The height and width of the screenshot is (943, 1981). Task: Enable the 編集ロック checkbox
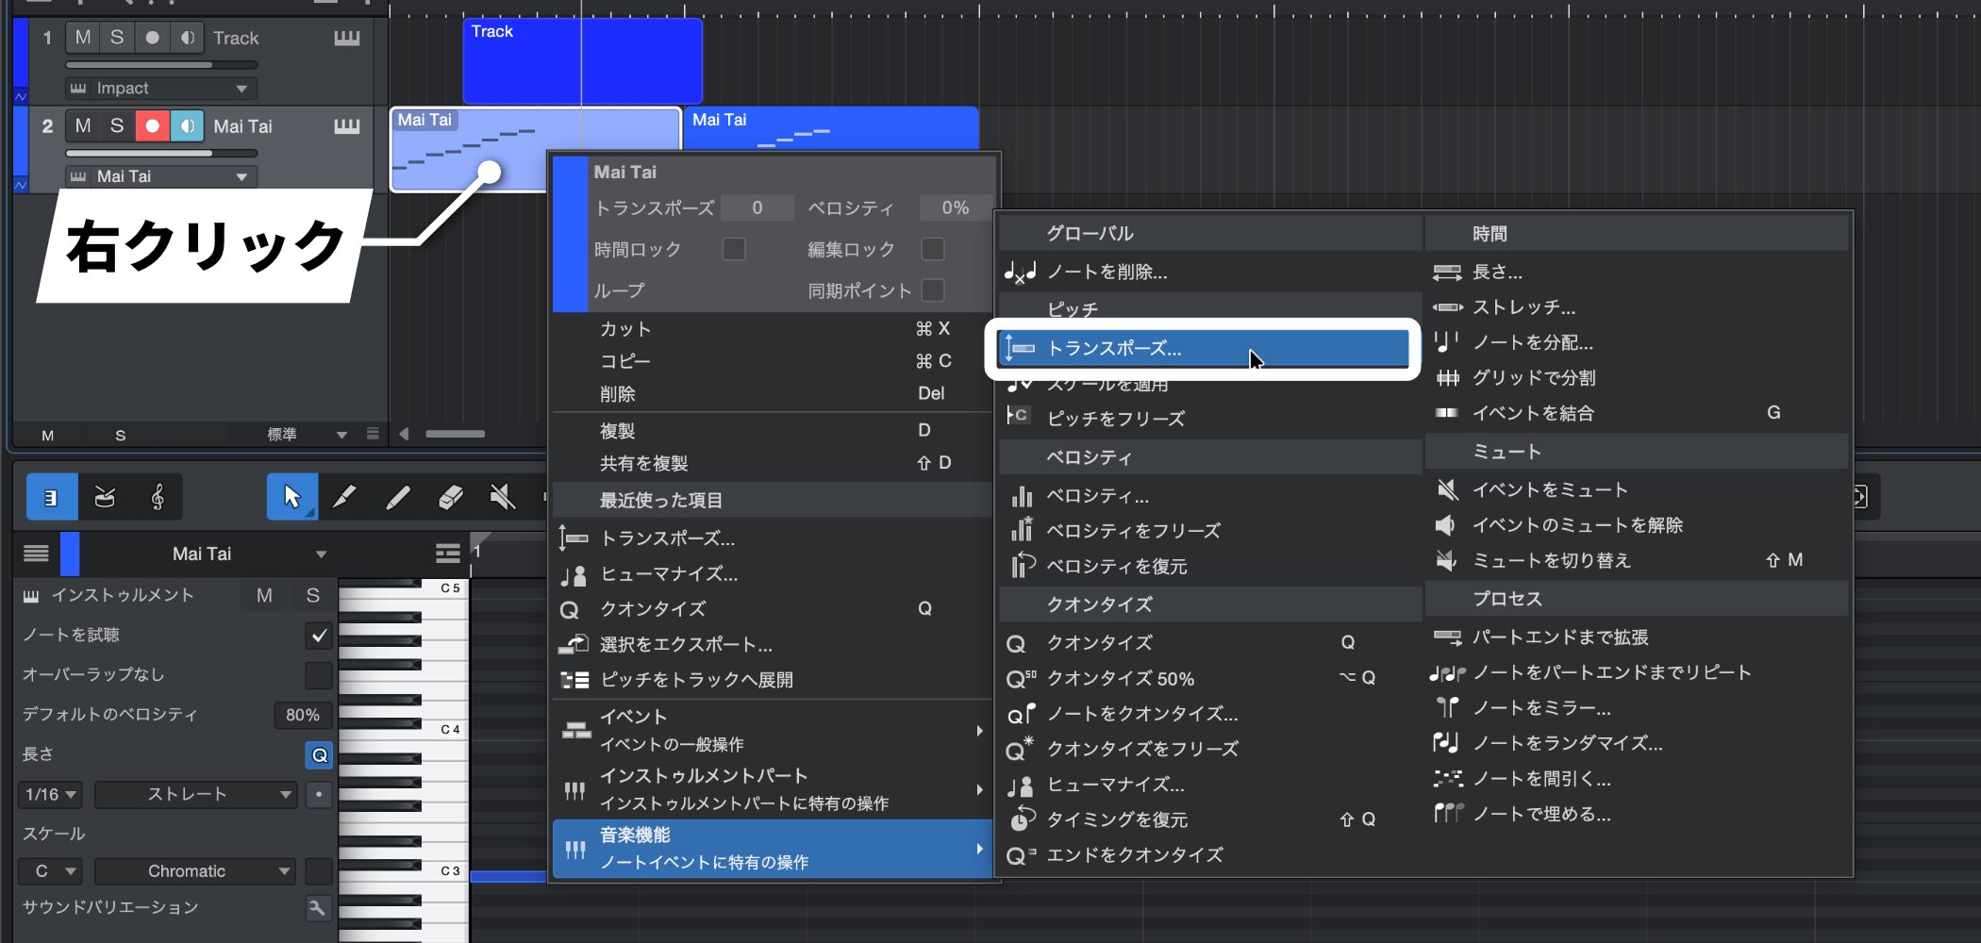click(x=932, y=249)
